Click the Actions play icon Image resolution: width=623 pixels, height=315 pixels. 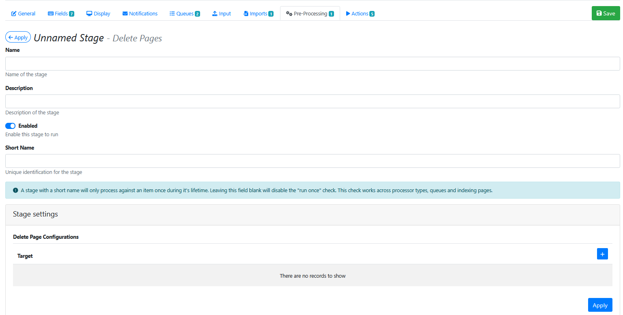pyautogui.click(x=348, y=14)
